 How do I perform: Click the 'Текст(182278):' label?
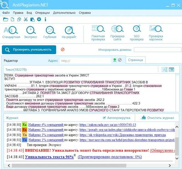(x=16, y=70)
